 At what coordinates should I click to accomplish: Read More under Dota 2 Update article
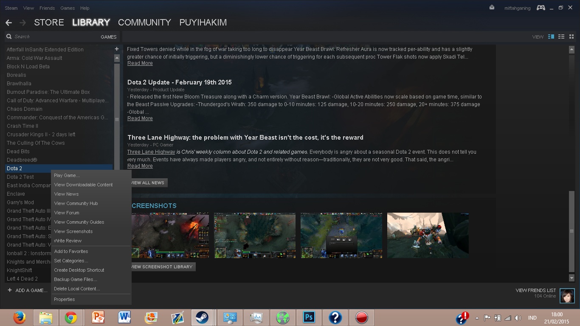(140, 118)
